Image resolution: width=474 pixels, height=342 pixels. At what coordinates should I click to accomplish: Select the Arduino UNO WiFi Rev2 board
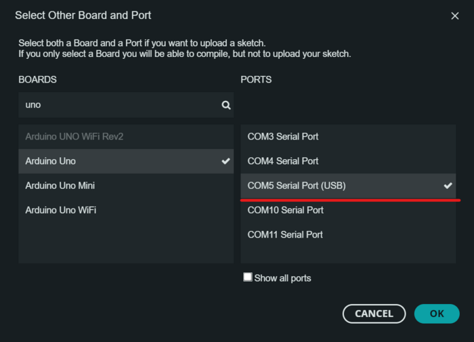click(x=74, y=137)
